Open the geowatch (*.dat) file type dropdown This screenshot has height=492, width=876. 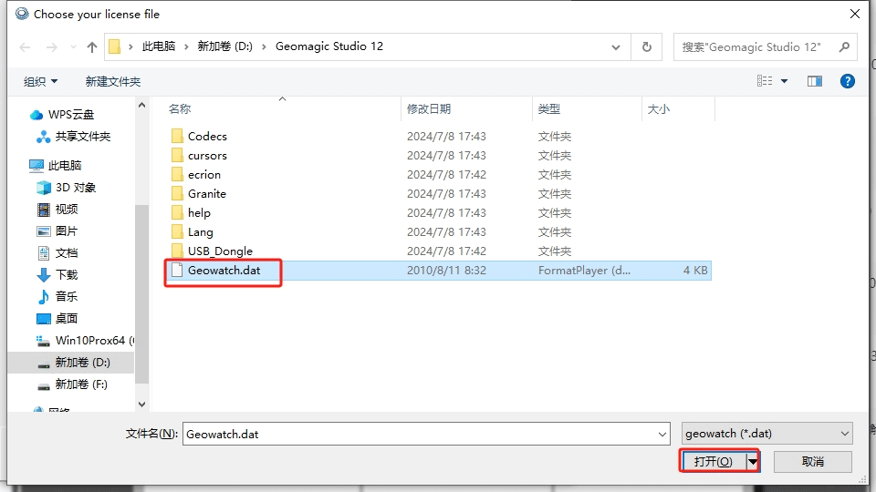(767, 434)
